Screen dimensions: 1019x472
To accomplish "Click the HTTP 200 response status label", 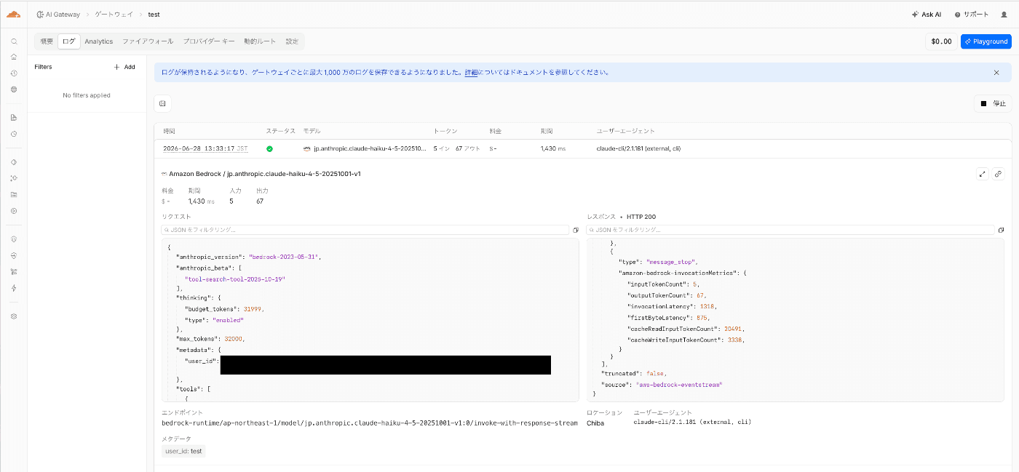I will pyautogui.click(x=641, y=217).
